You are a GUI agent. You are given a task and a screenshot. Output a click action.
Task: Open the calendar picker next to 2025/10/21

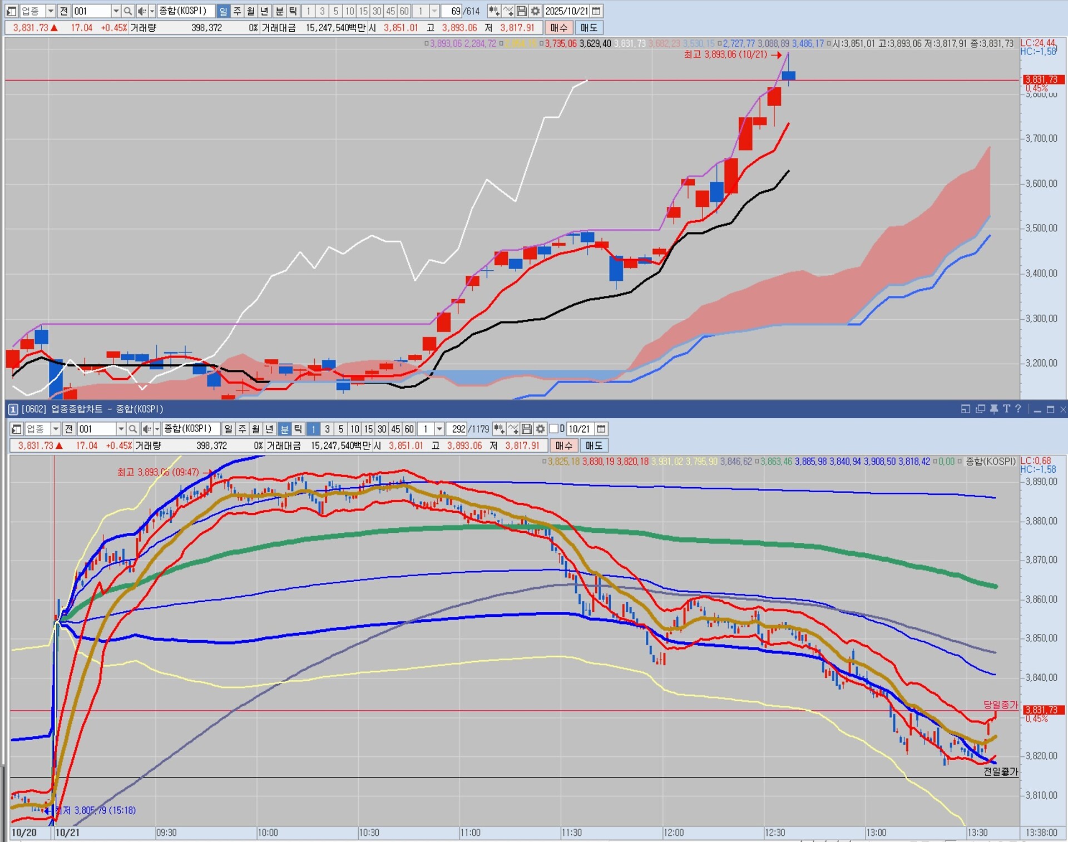pyautogui.click(x=596, y=11)
